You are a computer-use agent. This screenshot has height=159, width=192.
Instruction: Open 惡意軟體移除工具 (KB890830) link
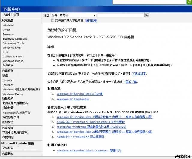point(91,127)
